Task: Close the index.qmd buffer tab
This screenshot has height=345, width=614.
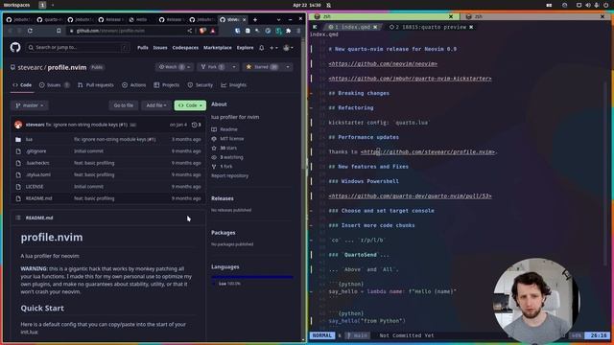Action: 375,27
